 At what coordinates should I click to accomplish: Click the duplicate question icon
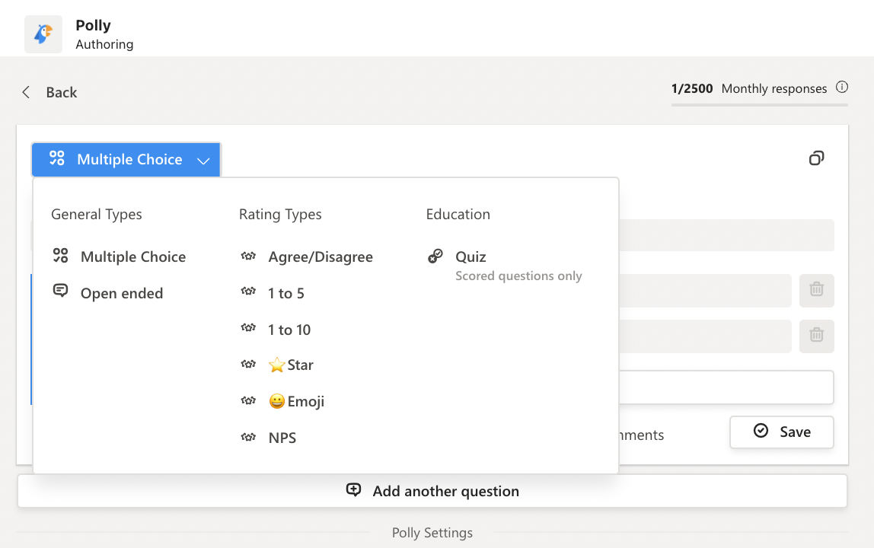coord(817,158)
